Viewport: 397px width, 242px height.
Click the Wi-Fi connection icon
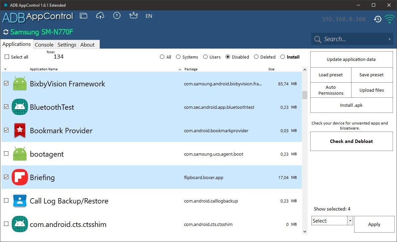click(x=389, y=19)
